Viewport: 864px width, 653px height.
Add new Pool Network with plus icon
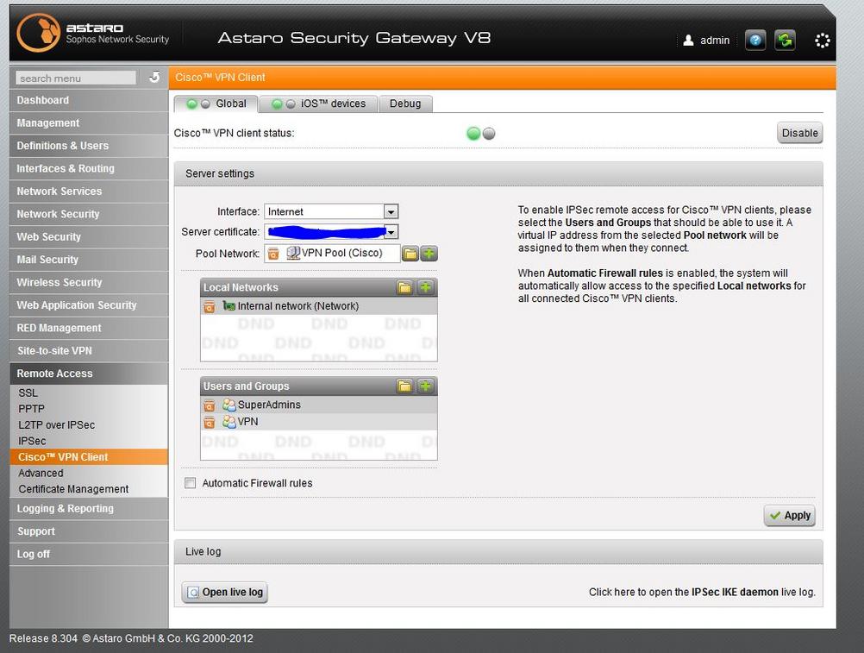tap(429, 254)
